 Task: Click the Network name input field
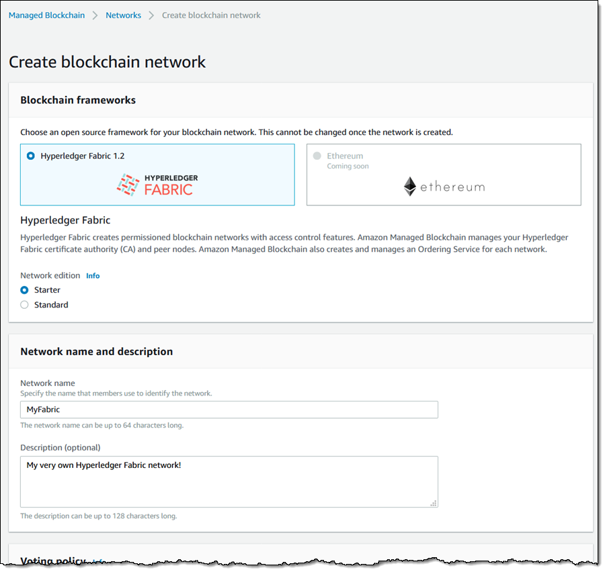229,410
